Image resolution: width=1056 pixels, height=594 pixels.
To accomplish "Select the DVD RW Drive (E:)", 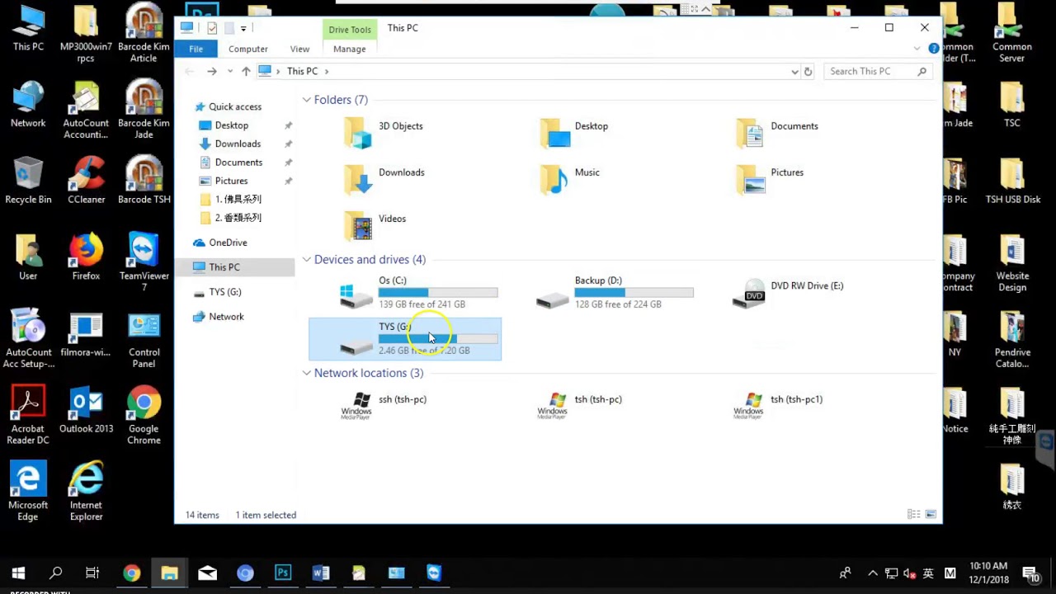I will [x=789, y=293].
